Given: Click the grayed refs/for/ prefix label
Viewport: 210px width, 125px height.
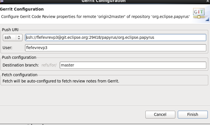Looking at the screenshot, I should tap(49, 65).
